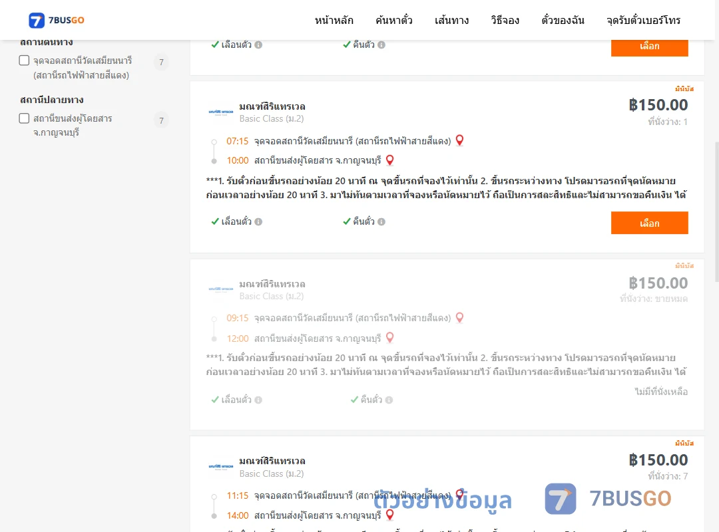This screenshot has height=532, width=719.
Task: Click operator logo on the 11:15 trip card
Action: 221,466
